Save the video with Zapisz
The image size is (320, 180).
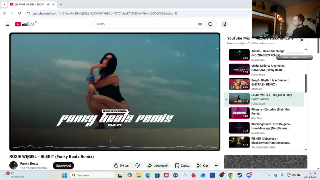tap(182, 165)
